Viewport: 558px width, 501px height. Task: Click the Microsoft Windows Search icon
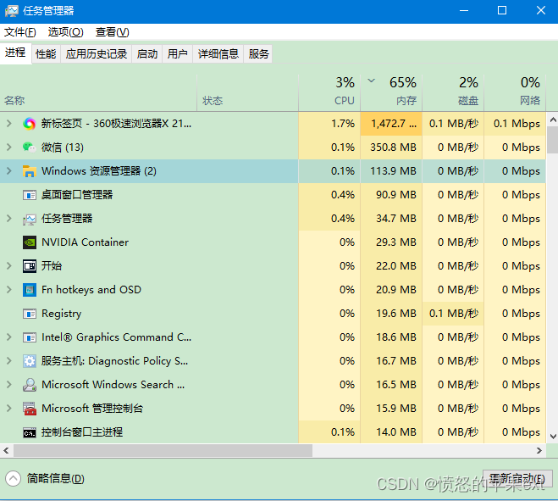pyautogui.click(x=30, y=385)
